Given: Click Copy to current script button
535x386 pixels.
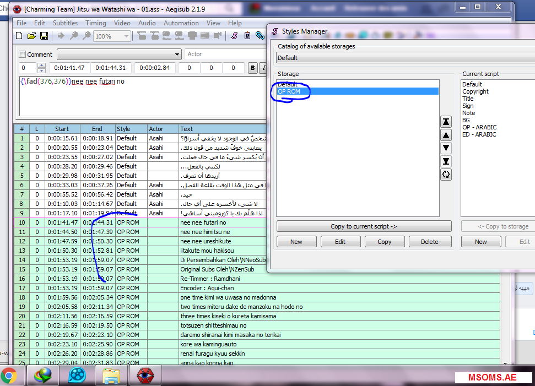Looking at the screenshot, I should point(364,226).
